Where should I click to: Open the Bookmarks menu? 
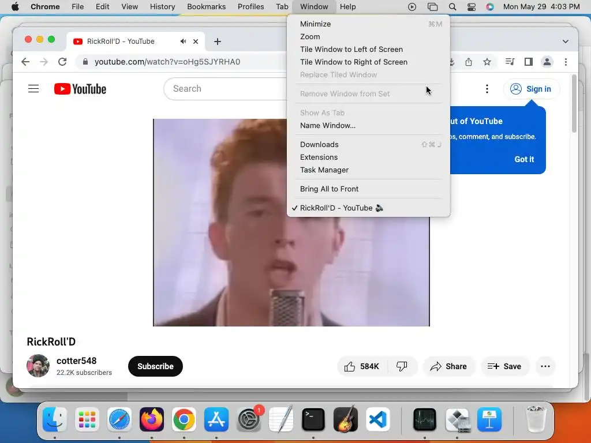[x=206, y=7]
